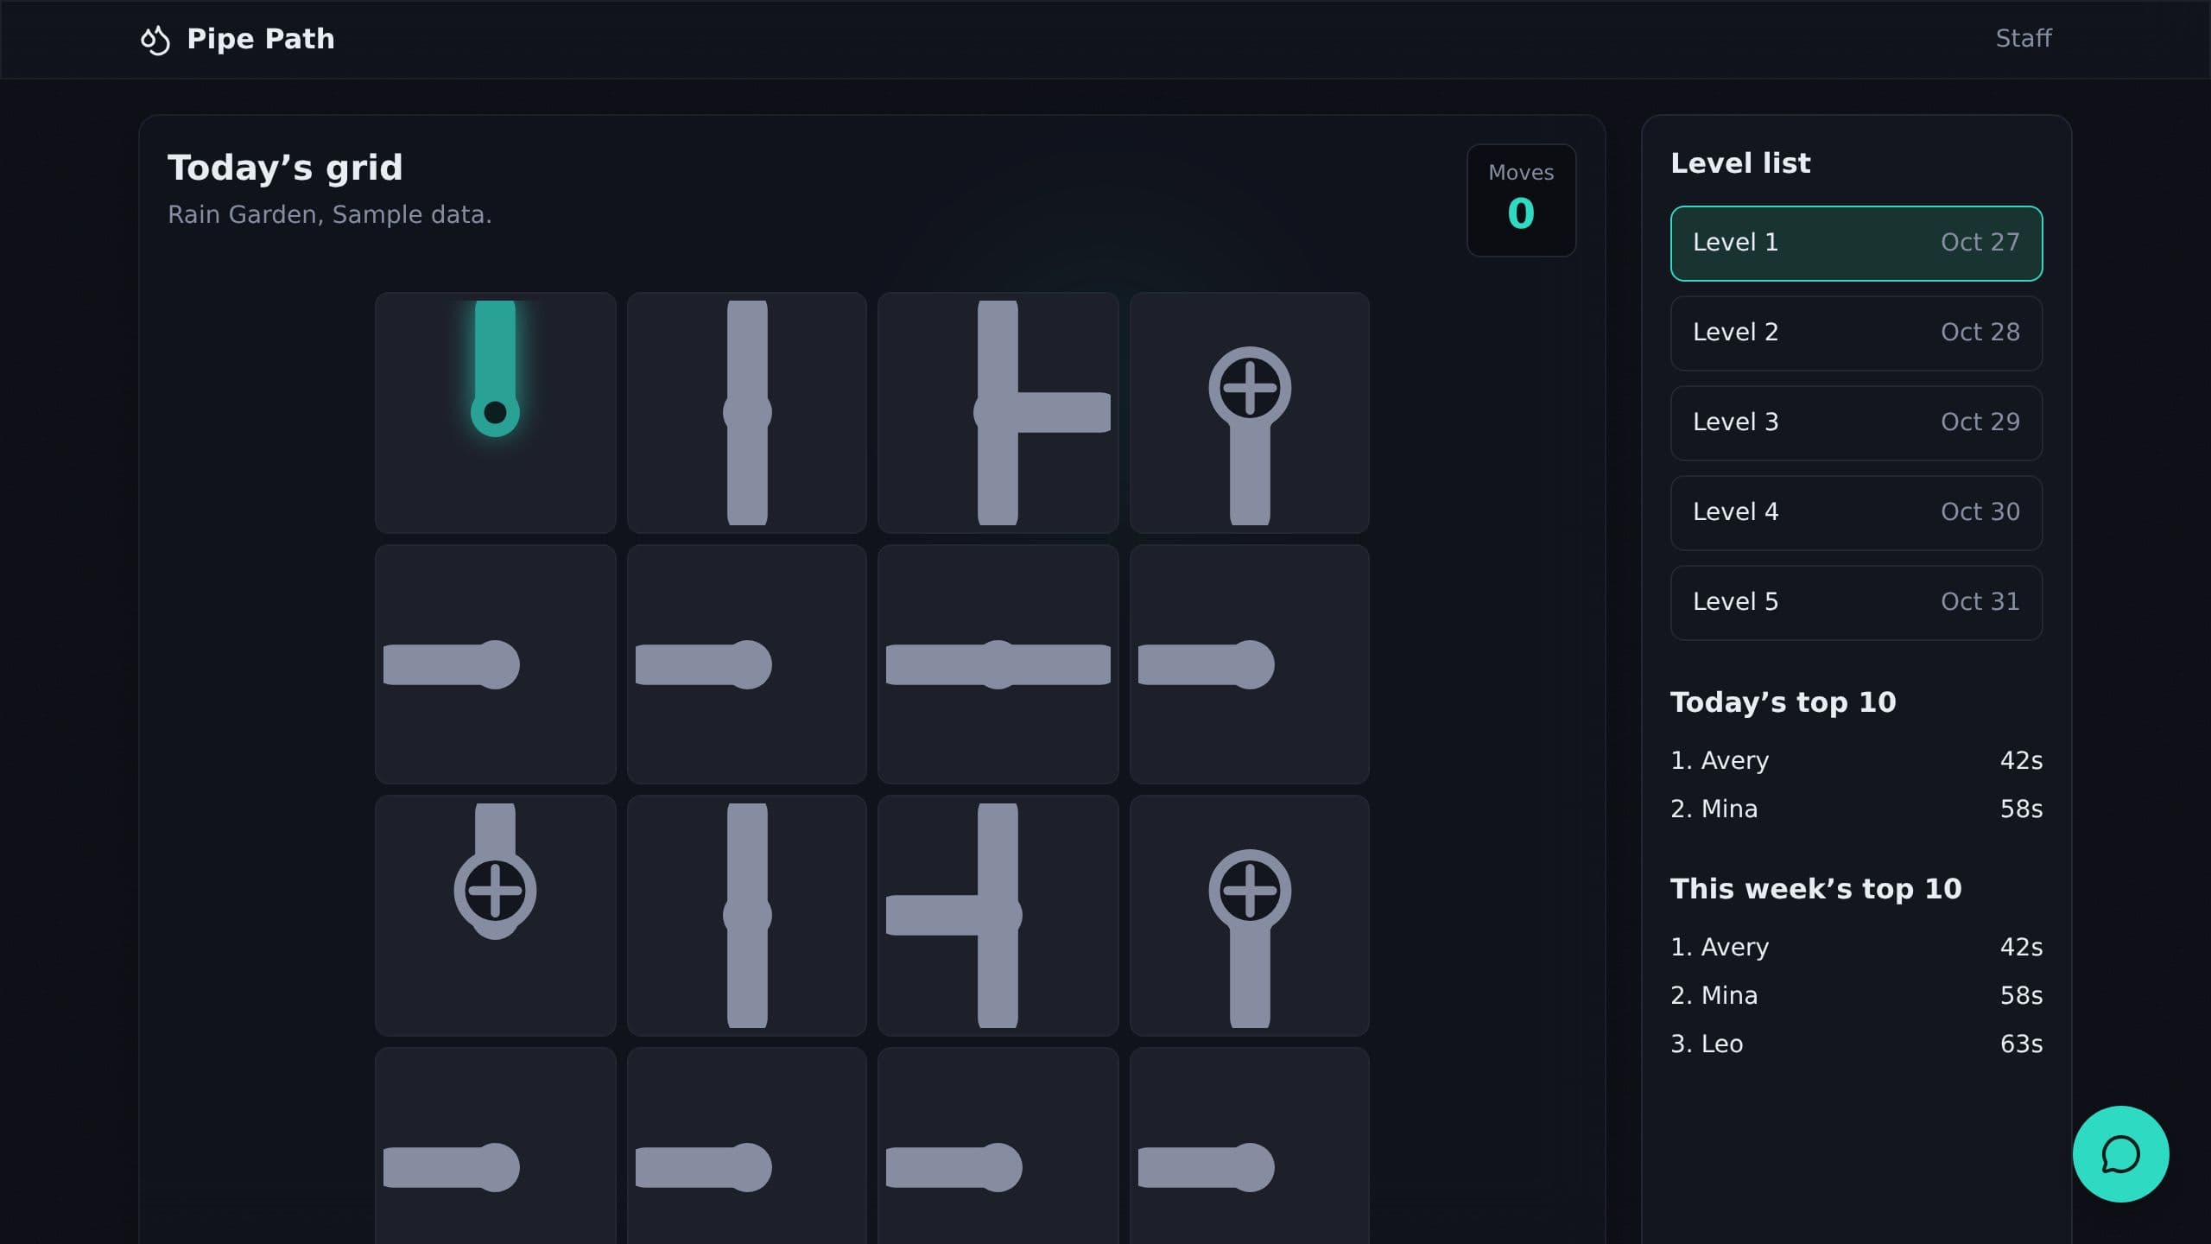
Task: Click Mina's 58s entry in This week's top 10
Action: pos(1856,995)
